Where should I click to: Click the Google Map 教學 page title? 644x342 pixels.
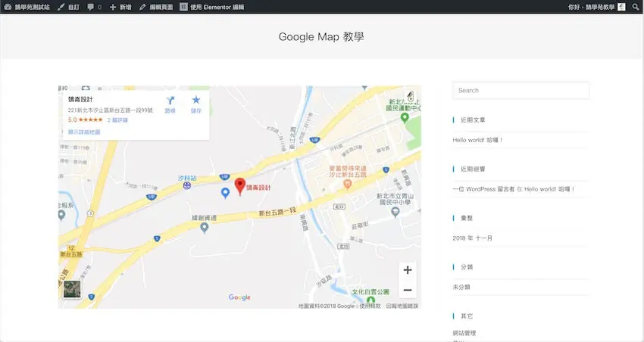click(321, 36)
